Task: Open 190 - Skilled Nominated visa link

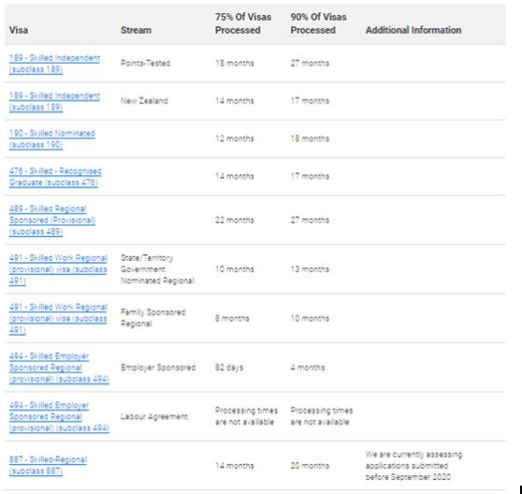Action: click(52, 138)
